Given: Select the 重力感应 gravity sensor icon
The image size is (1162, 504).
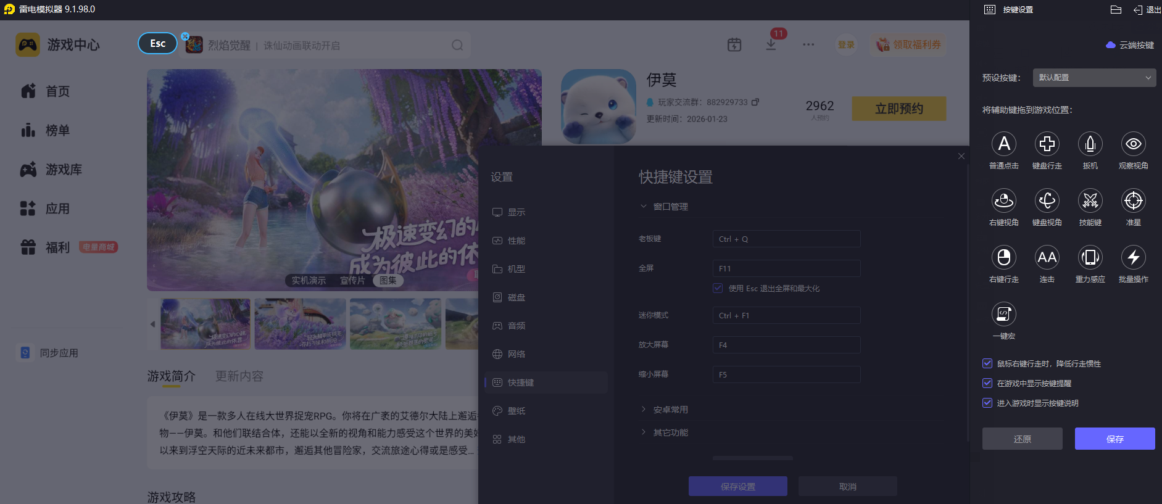Looking at the screenshot, I should point(1090,257).
